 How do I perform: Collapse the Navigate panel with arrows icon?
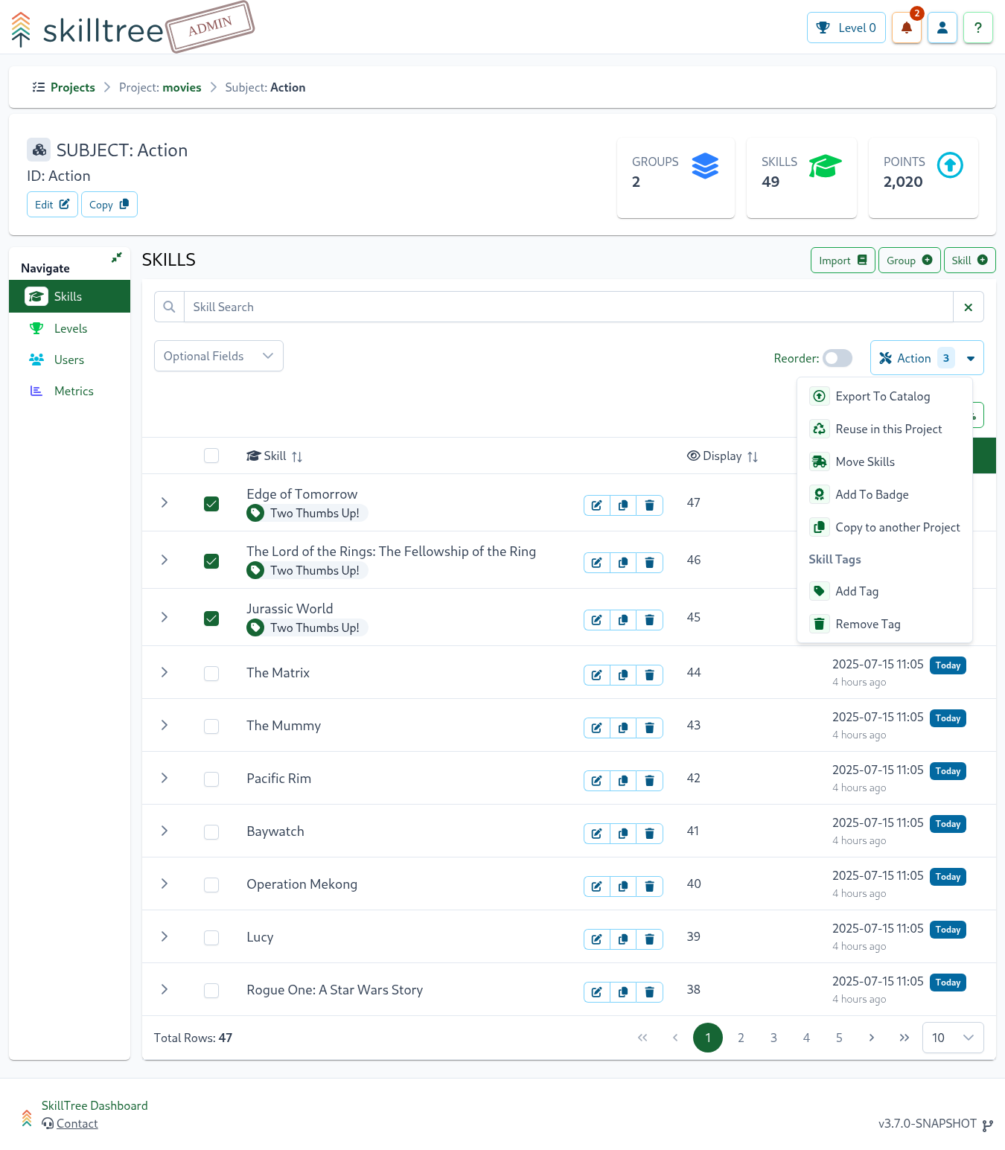116,258
